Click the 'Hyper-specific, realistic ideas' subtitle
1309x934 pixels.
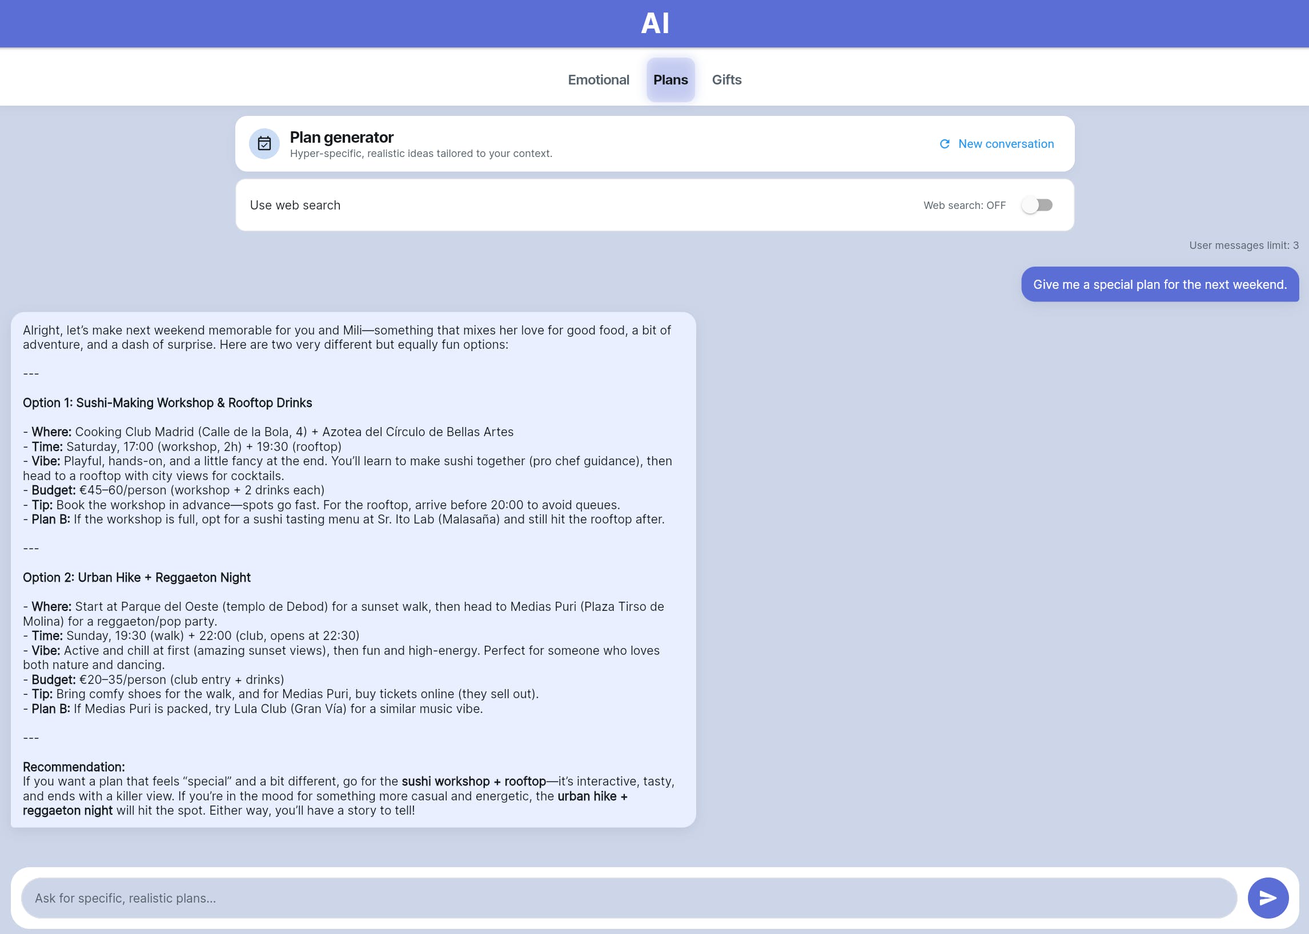pyautogui.click(x=420, y=154)
